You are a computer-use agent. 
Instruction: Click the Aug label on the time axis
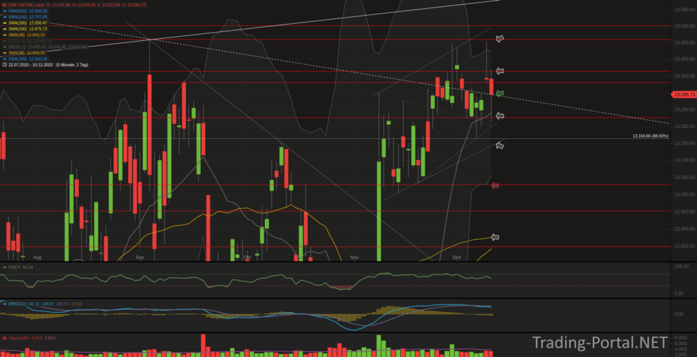(37, 258)
